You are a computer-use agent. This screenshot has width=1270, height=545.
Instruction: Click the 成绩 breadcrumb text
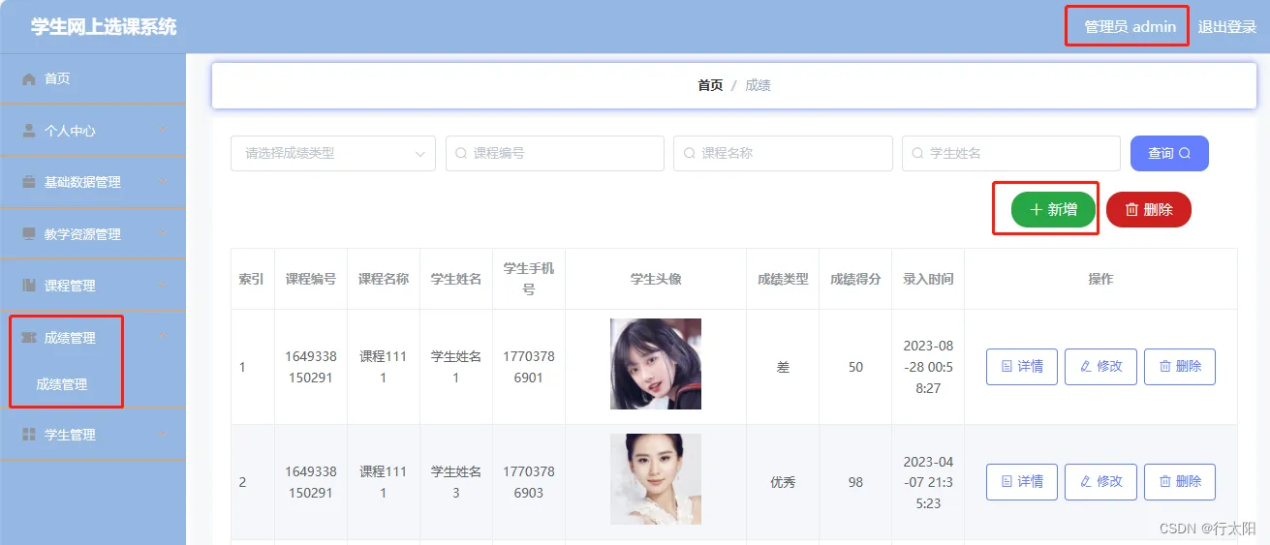pyautogui.click(x=758, y=85)
